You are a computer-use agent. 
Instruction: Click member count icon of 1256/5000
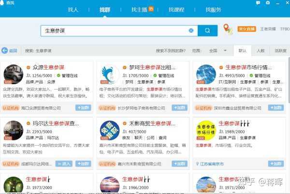[29, 75]
